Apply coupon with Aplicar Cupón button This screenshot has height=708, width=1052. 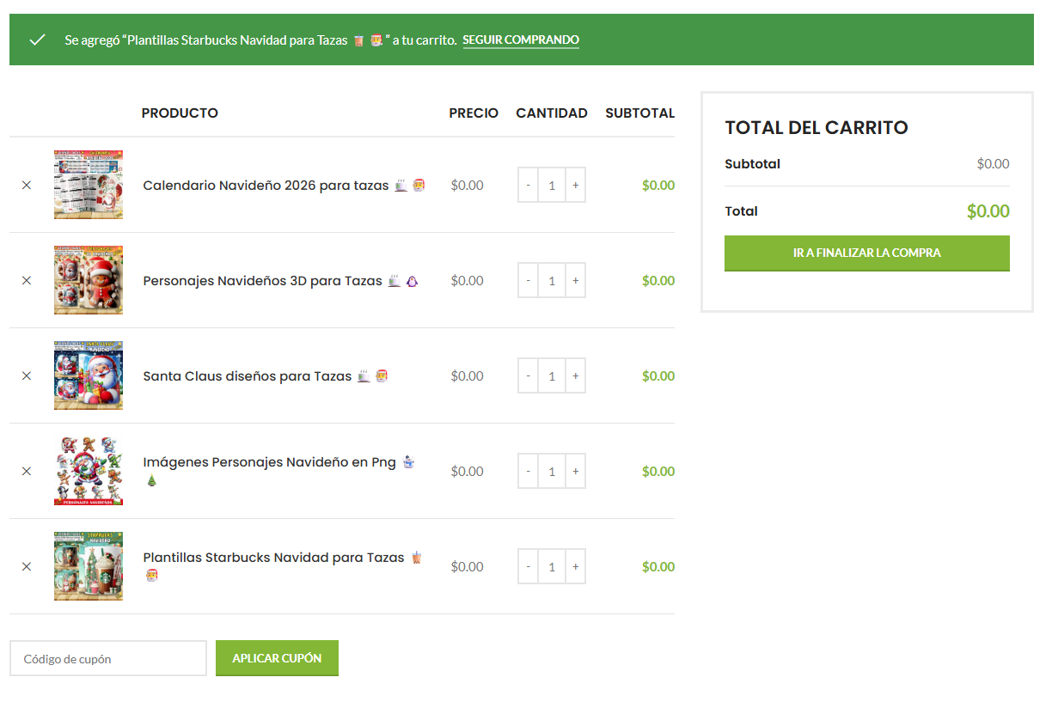tap(277, 658)
